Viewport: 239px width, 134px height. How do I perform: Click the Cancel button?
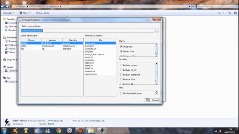pyautogui.click(x=155, y=100)
